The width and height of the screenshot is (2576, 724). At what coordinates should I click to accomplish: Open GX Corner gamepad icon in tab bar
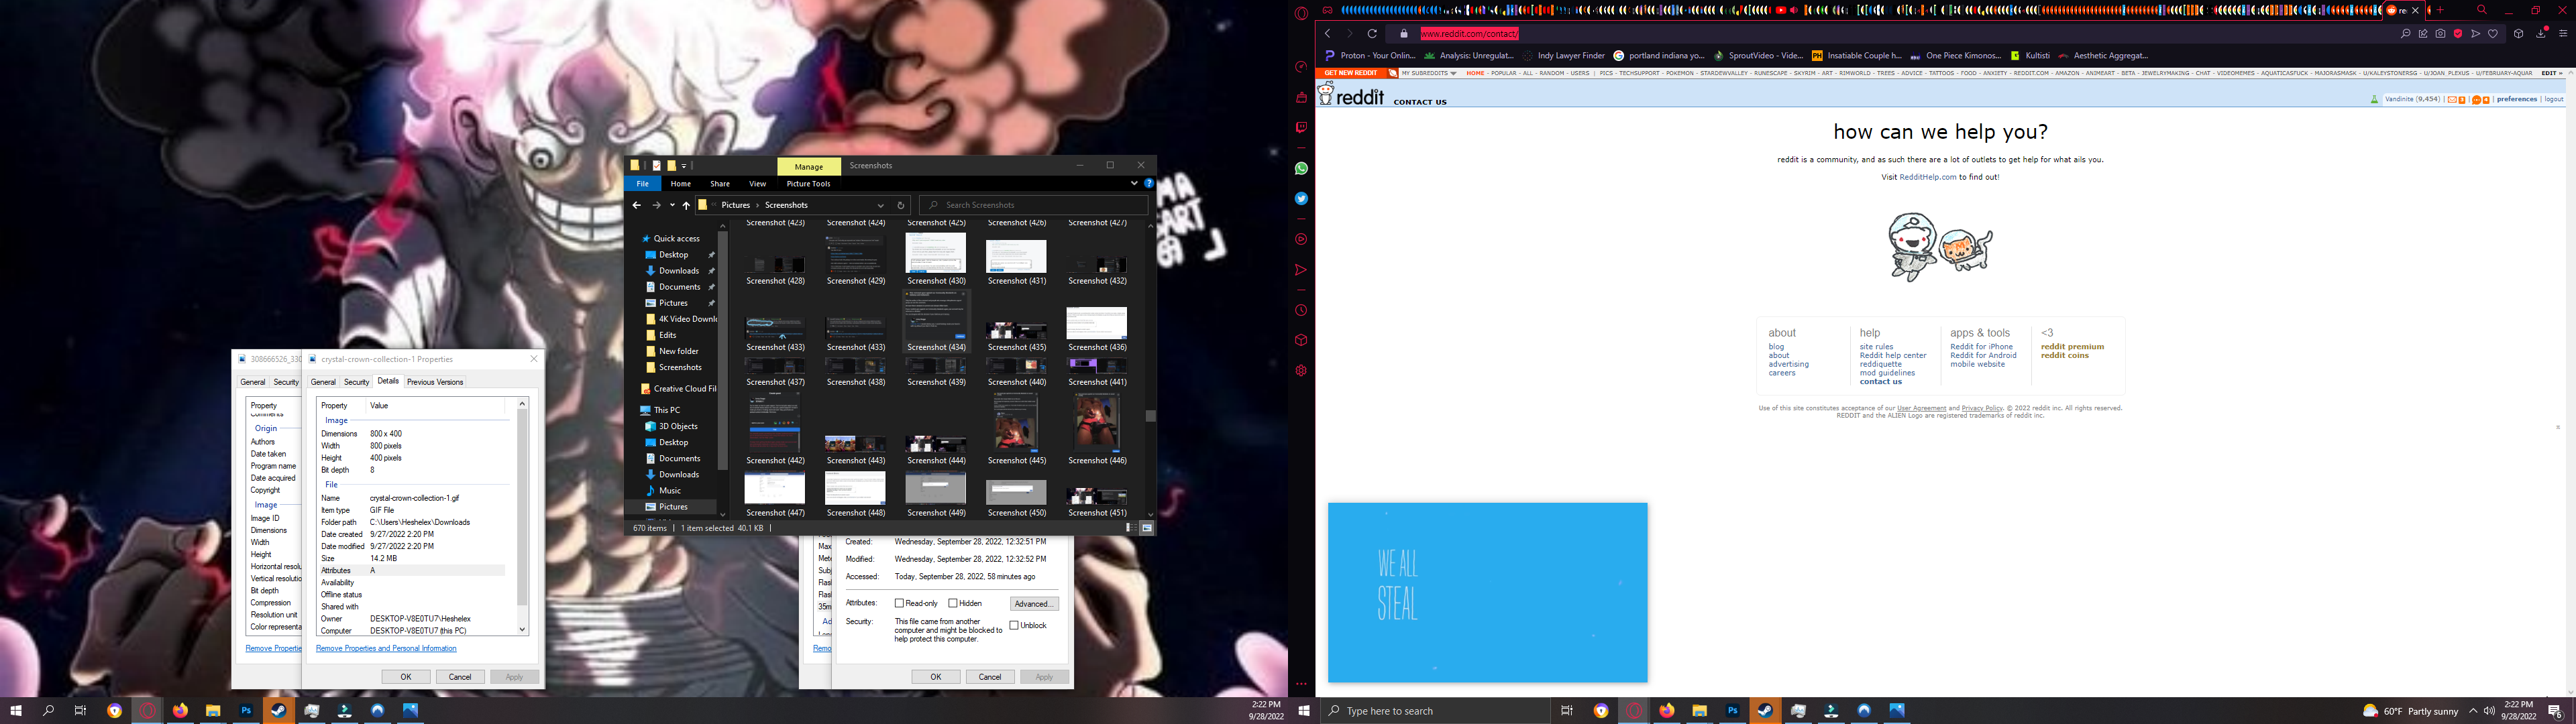[x=1327, y=10]
